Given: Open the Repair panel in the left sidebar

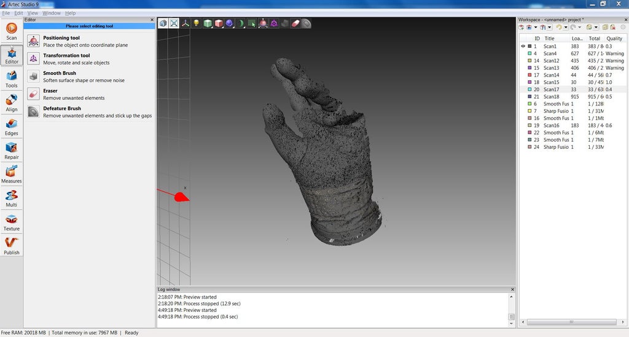Looking at the screenshot, I should tap(12, 149).
